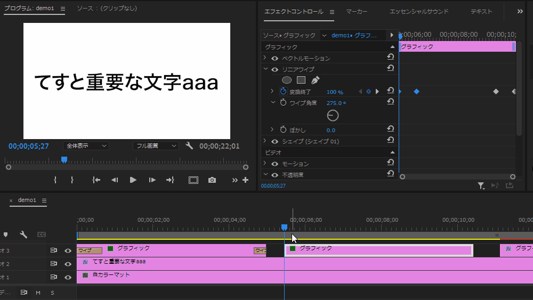Open the ソース・グラフィック dropdown arrow
The height and width of the screenshot is (300, 533).
click(324, 35)
